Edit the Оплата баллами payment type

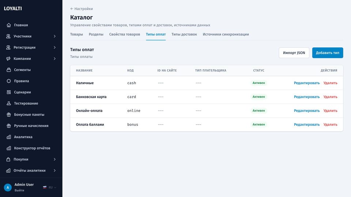pyautogui.click(x=307, y=124)
